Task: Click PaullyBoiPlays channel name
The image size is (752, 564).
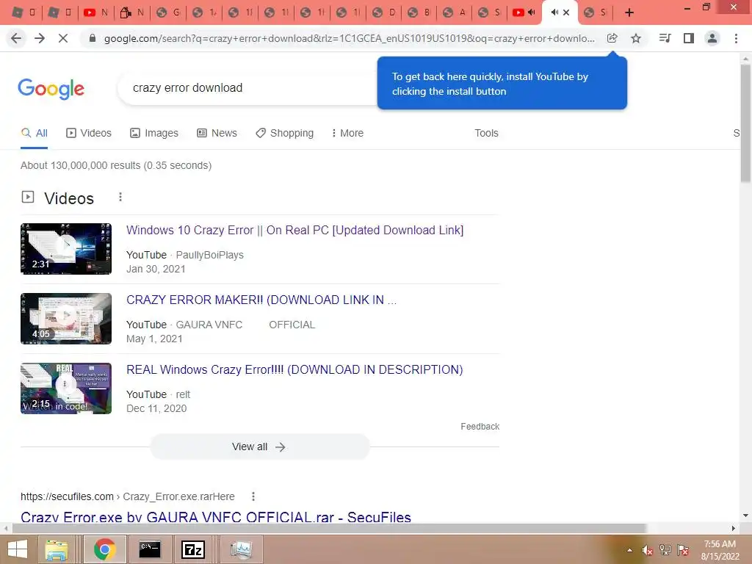Action: [x=209, y=255]
